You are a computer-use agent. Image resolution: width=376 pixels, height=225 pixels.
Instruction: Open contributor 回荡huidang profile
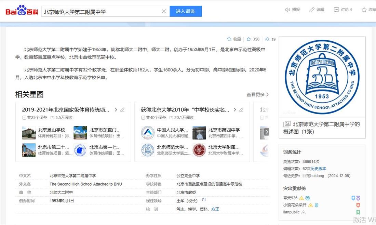pyautogui.click(x=313, y=176)
